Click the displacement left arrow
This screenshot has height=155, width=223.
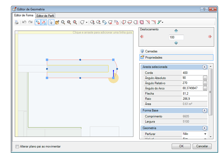142,37
